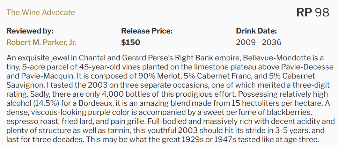Click the $150 release price value
338x148 pixels.
131,43
